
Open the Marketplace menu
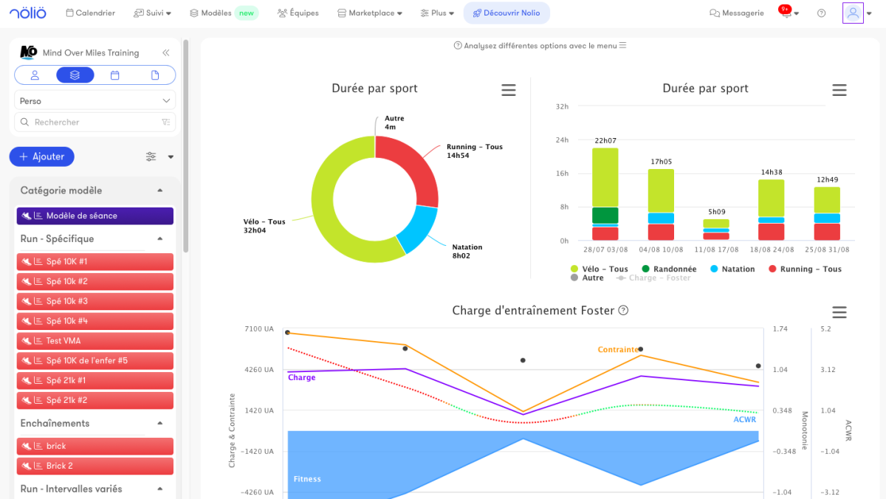click(x=370, y=13)
